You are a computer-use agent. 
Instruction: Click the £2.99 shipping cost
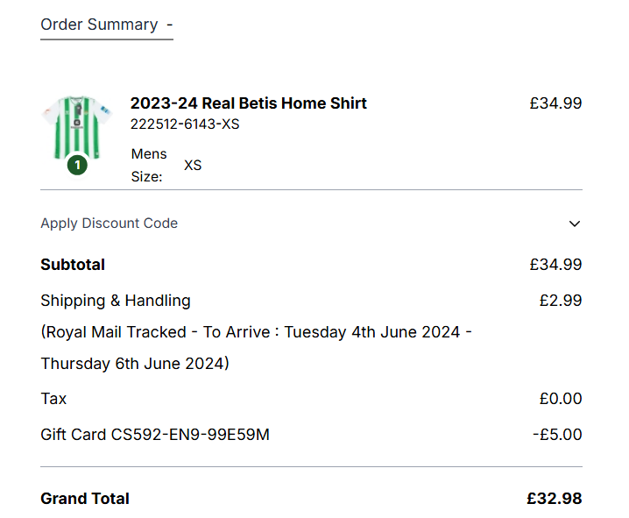560,301
